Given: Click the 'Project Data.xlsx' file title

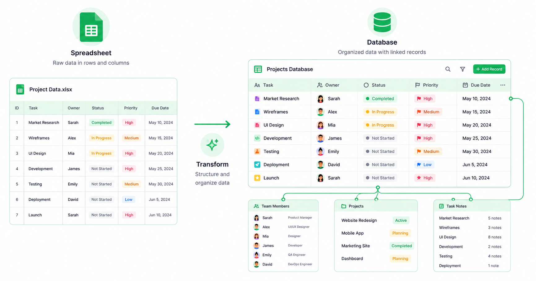Looking at the screenshot, I should pos(51,89).
